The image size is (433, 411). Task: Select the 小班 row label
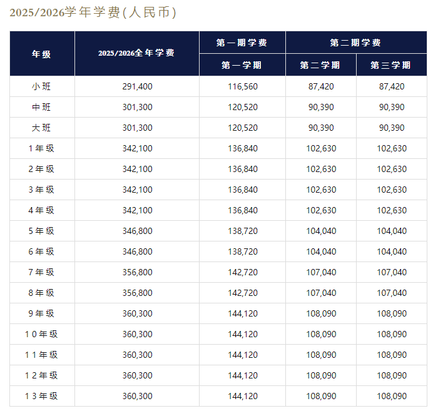pyautogui.click(x=41, y=86)
